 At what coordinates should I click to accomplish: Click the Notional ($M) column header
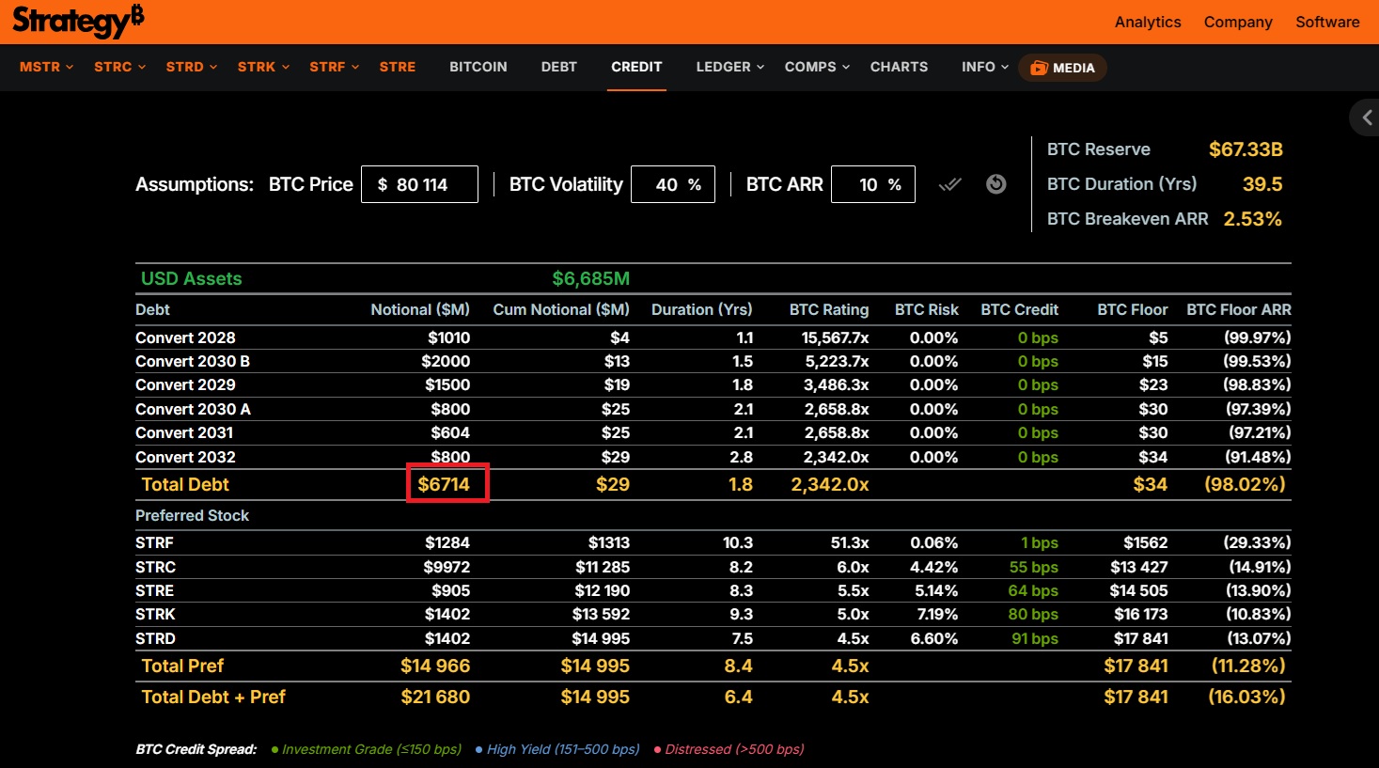tap(420, 309)
